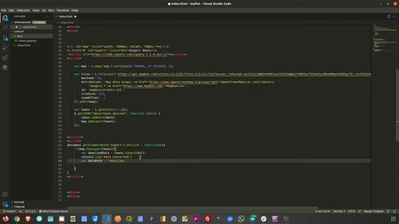This screenshot has width=399, height=224.
Task: Follow the jquery script URL link
Action: pyautogui.click(x=129, y=54)
